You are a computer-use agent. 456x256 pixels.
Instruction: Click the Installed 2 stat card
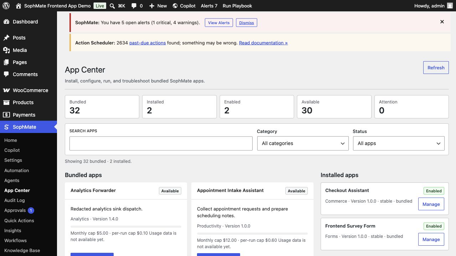tap(179, 107)
